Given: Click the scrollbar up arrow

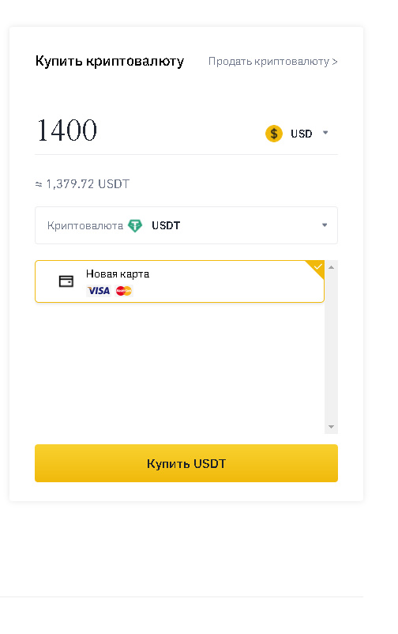Looking at the screenshot, I should 331,267.
